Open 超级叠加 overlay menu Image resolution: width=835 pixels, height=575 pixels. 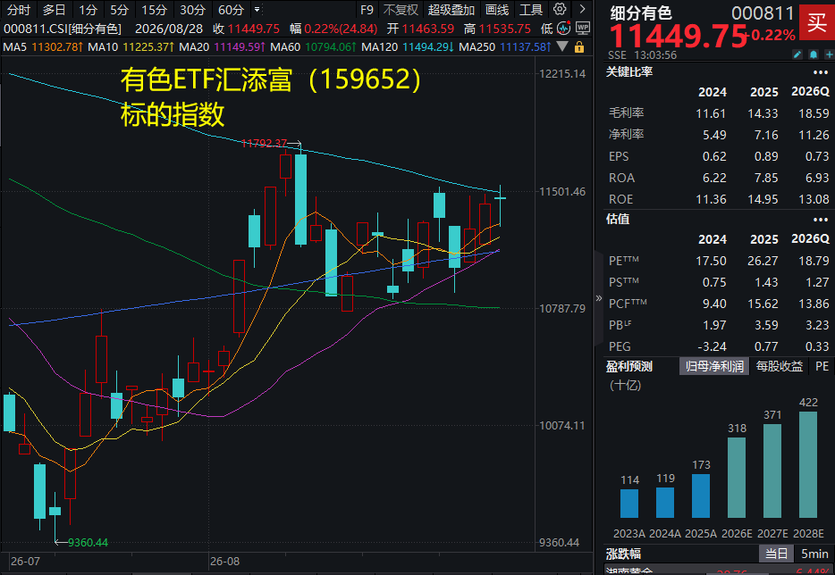pyautogui.click(x=451, y=10)
